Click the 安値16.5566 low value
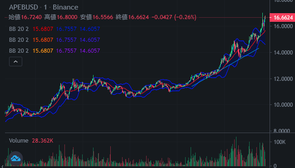Screen dimensions: 295x168 97,17
